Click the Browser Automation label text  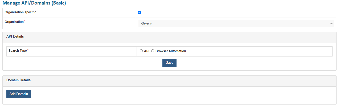point(171,51)
